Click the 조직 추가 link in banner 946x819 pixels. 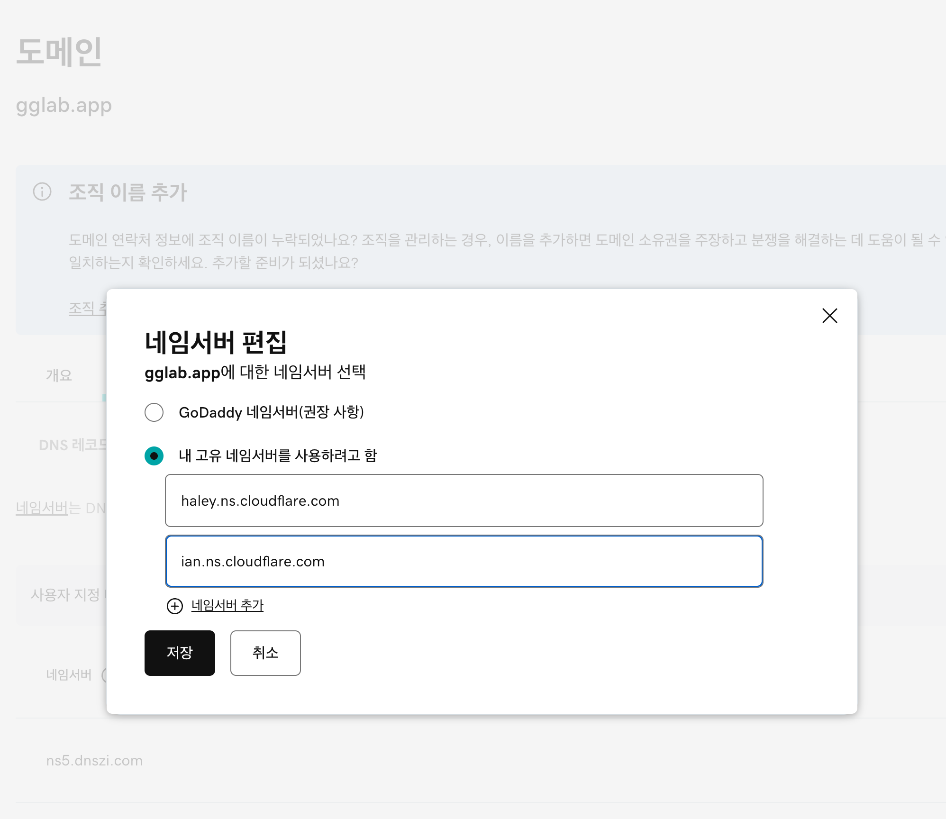pos(87,309)
